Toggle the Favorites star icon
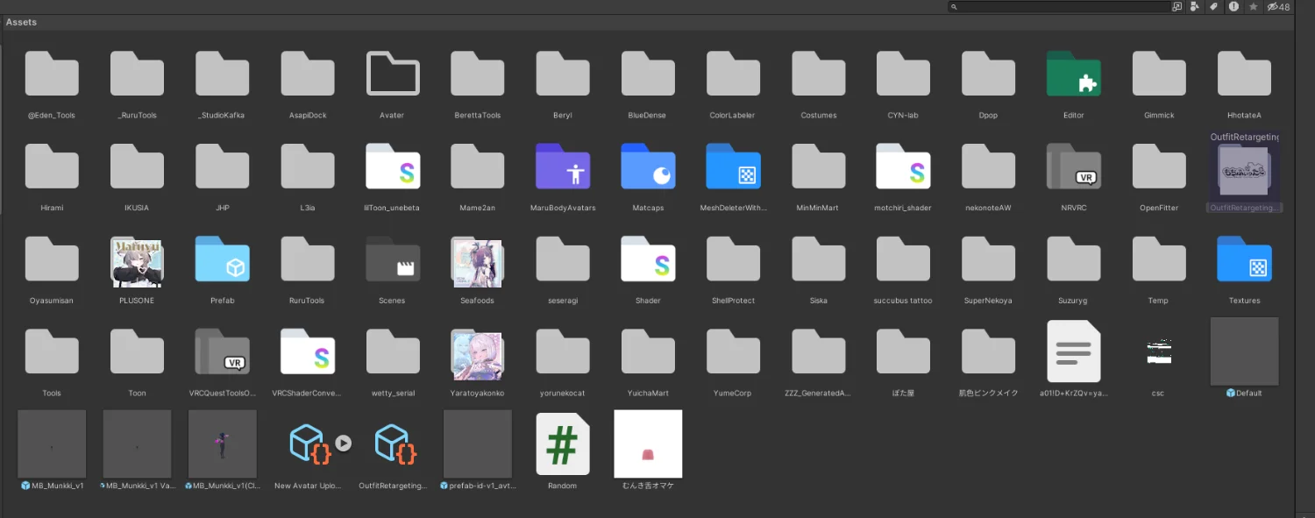The height and width of the screenshot is (518, 1315). (x=1253, y=7)
